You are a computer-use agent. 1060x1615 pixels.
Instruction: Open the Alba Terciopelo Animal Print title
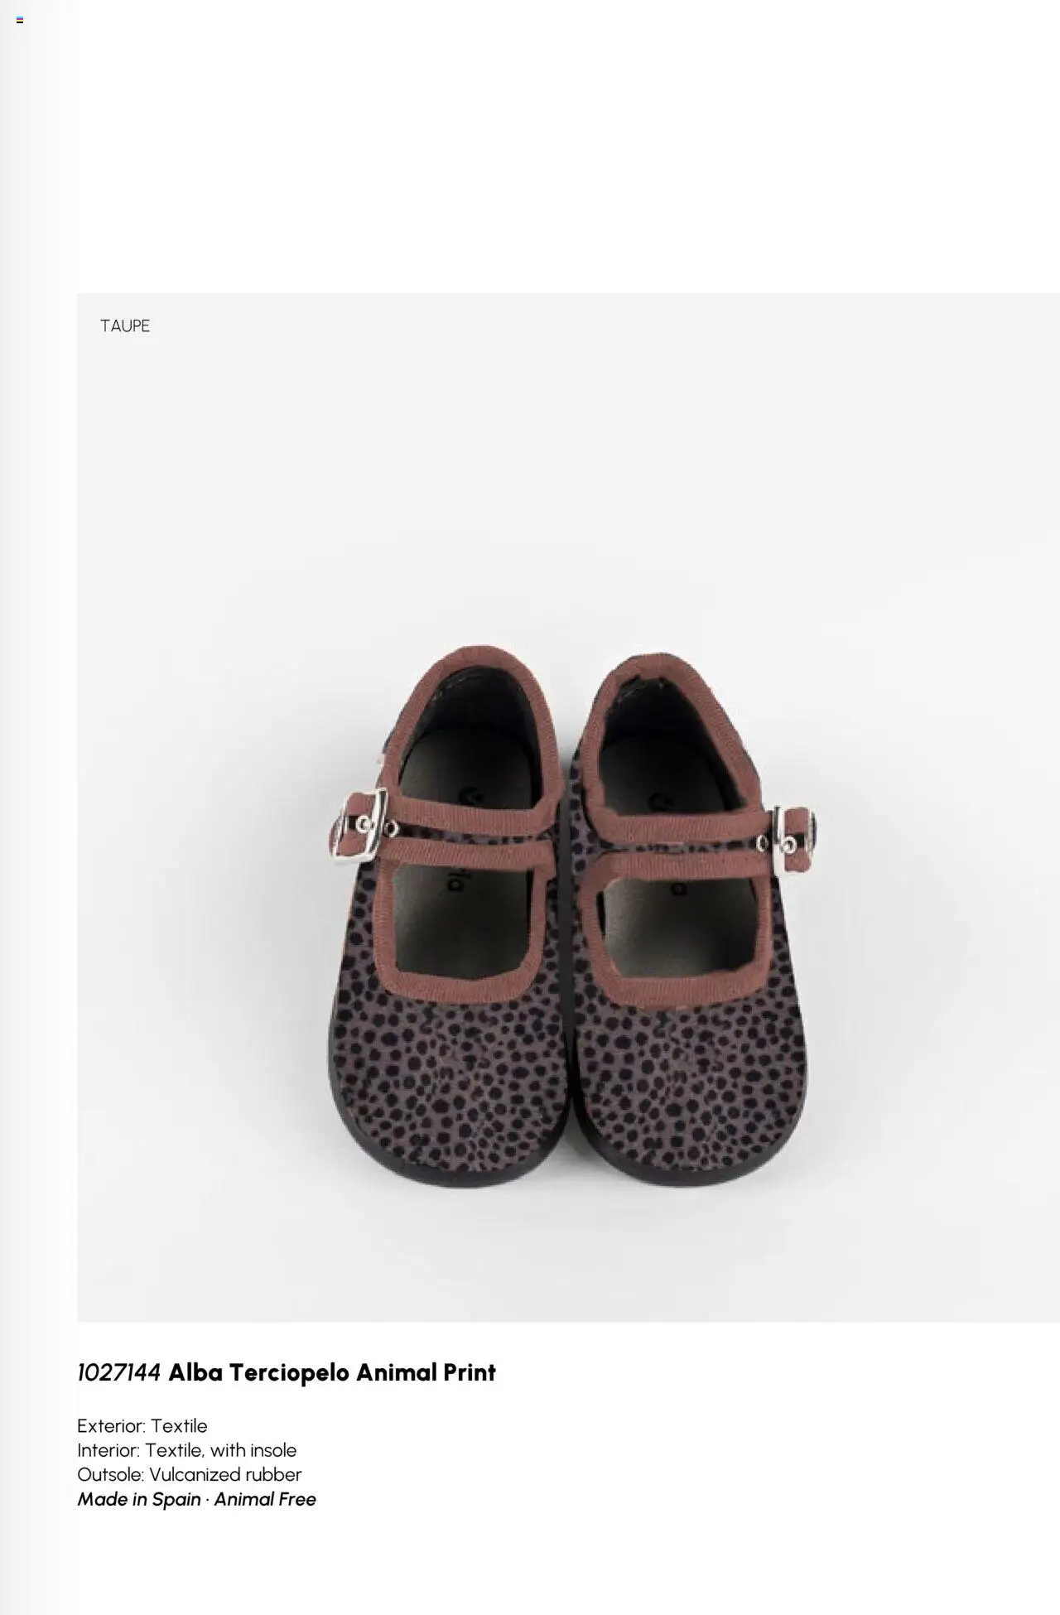(x=332, y=1373)
